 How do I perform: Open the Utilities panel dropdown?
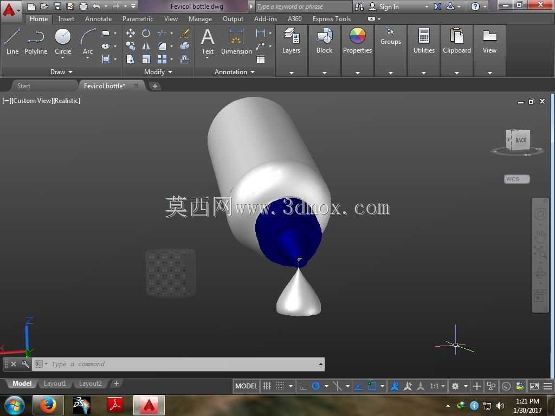point(424,73)
